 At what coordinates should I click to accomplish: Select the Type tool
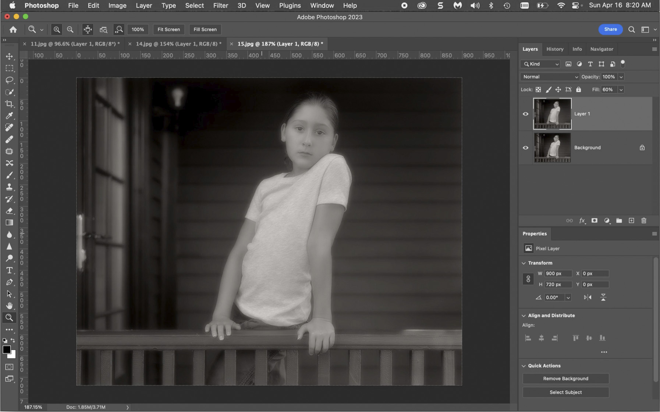click(x=10, y=270)
